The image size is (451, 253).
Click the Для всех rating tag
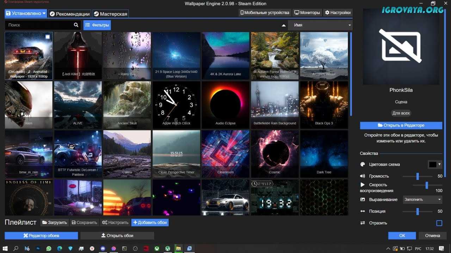pos(401,113)
